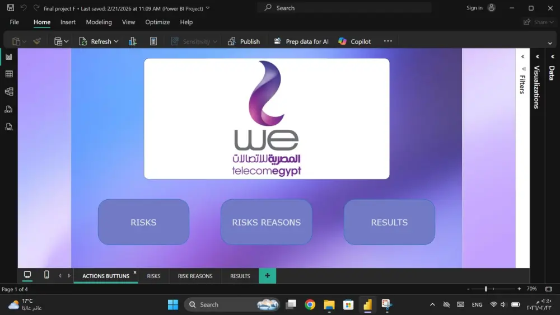Open the RESULTS page tab
Image resolution: width=560 pixels, height=315 pixels.
[240, 276]
